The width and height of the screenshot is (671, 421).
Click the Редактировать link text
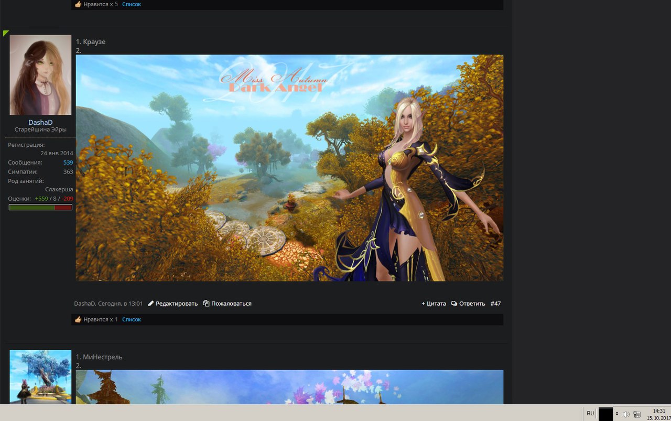[x=177, y=304]
